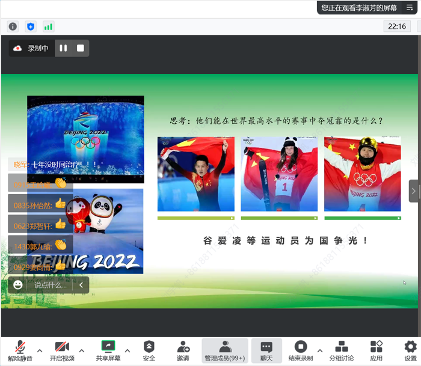Viewport: 421px width, 366px height.
Task: Select chat message from 0915王晗曦
Action: (40, 183)
